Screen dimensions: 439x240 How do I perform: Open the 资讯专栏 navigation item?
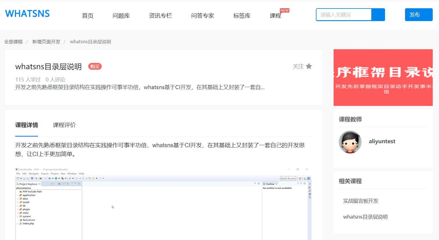click(160, 16)
